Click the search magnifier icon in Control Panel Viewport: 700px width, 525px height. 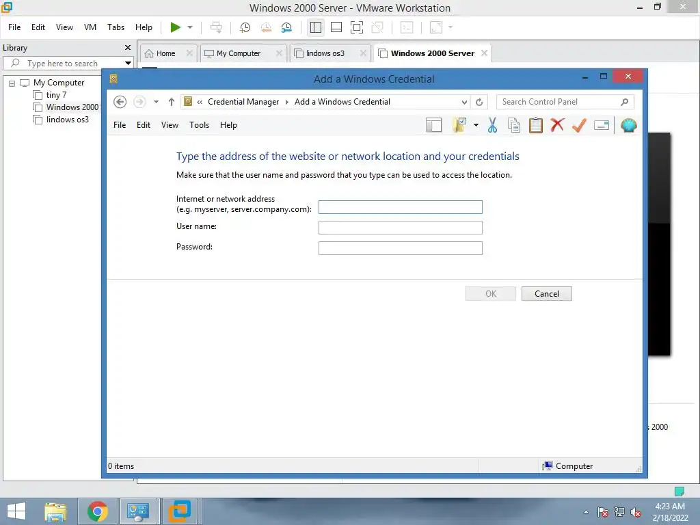coord(625,102)
